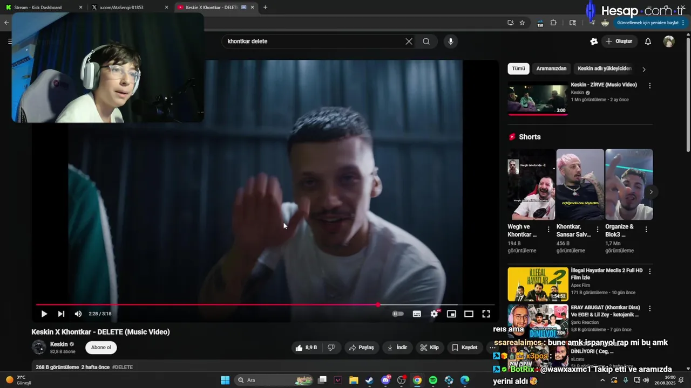Save the video with Kaydet
This screenshot has width=691, height=388.
[465, 348]
